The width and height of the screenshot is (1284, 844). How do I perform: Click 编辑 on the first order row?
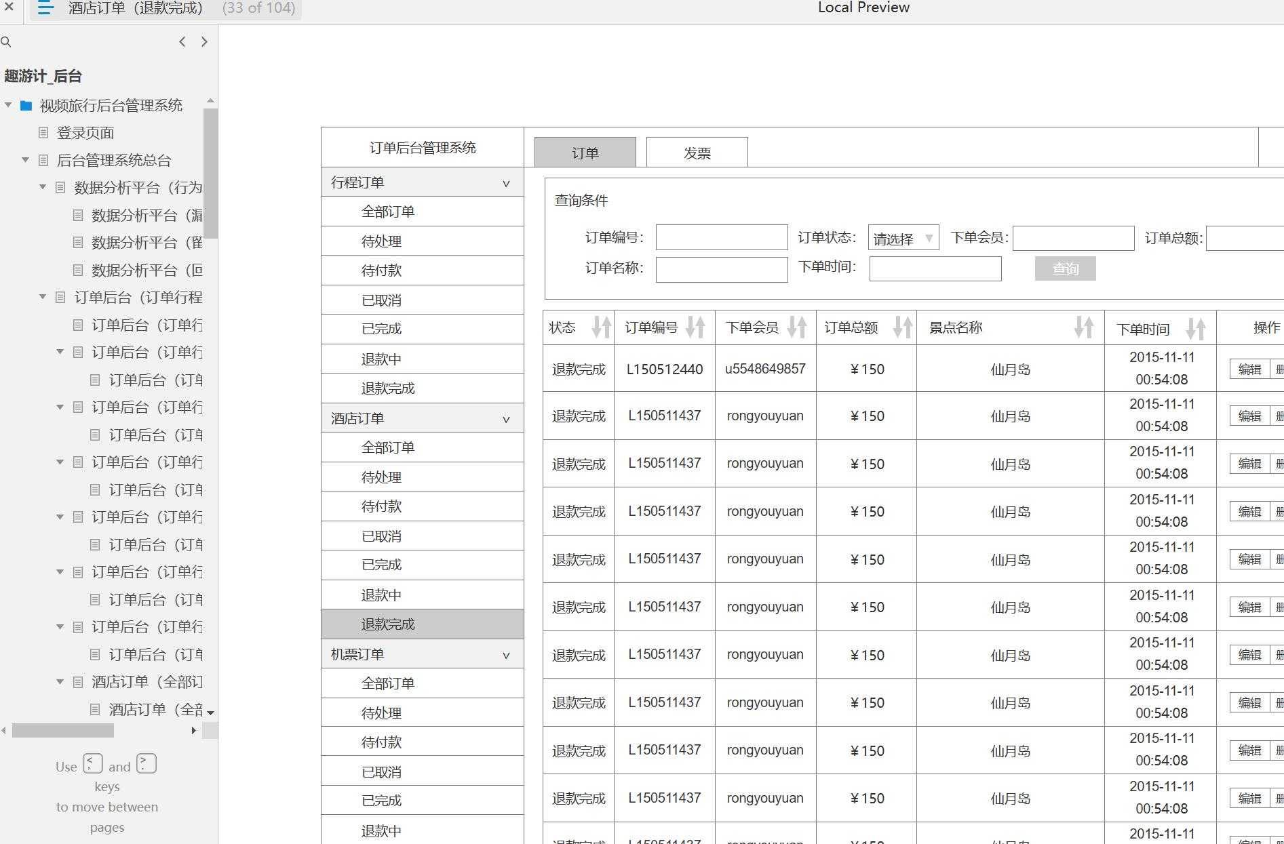[x=1249, y=369]
